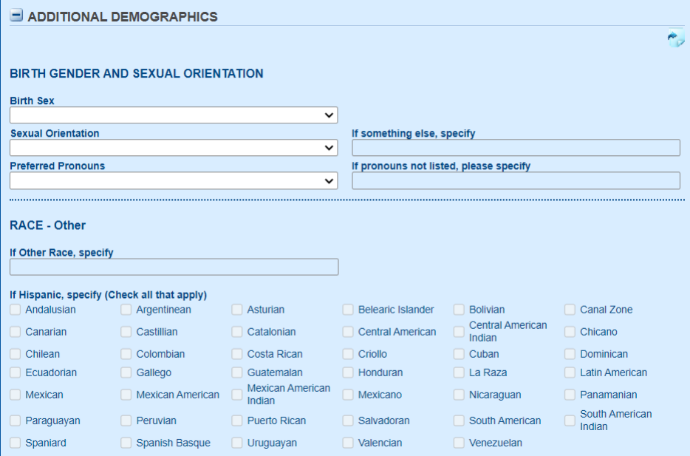Viewport: 690px width, 456px height.
Task: Check the Argentinean checkbox
Action: 126,310
